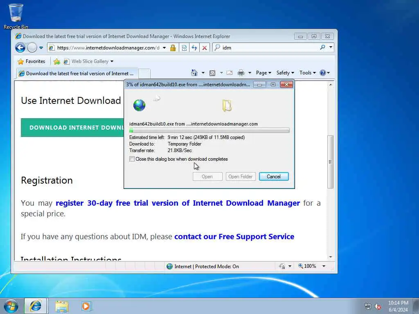This screenshot has width=419, height=314.
Task: Open the Recycle Bin desktop icon
Action: tap(16, 16)
